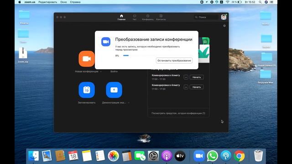
Task: Select the Загрузки Мак desktop folder
Action: point(266,77)
